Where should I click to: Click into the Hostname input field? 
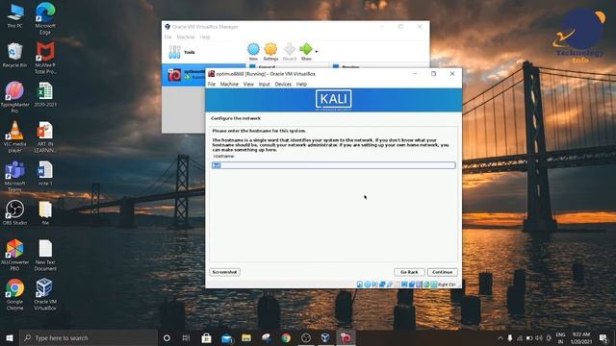(x=334, y=165)
